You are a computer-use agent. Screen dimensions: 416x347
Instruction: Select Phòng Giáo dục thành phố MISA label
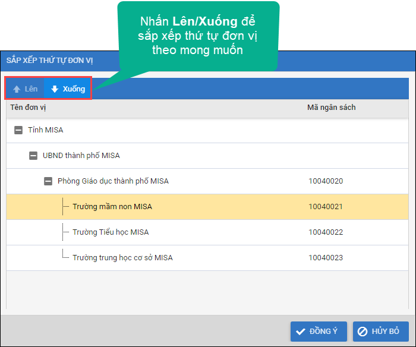tap(113, 181)
